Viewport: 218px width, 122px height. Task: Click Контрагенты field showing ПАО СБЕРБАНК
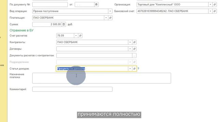pos(92,42)
